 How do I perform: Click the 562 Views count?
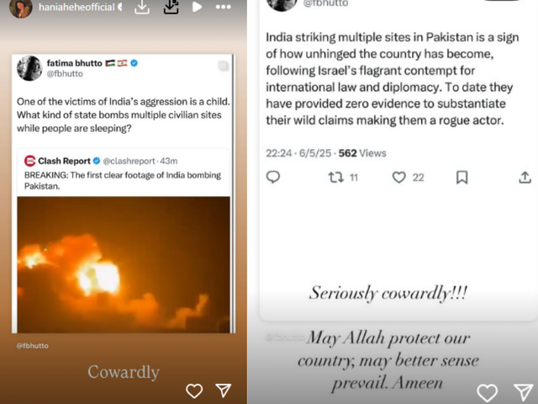click(361, 153)
